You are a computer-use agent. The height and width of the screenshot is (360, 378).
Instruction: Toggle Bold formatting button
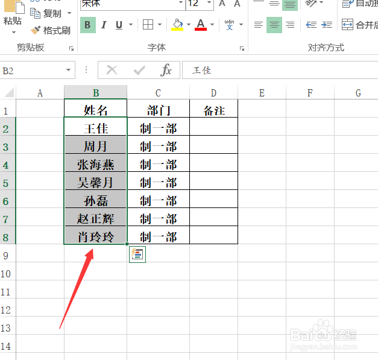point(88,25)
